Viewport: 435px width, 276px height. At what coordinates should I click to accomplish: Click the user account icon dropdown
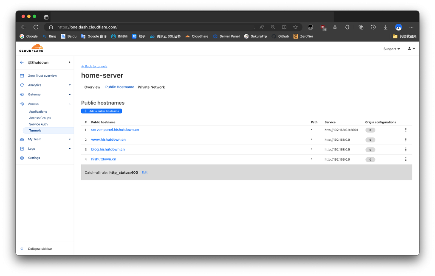pos(411,49)
